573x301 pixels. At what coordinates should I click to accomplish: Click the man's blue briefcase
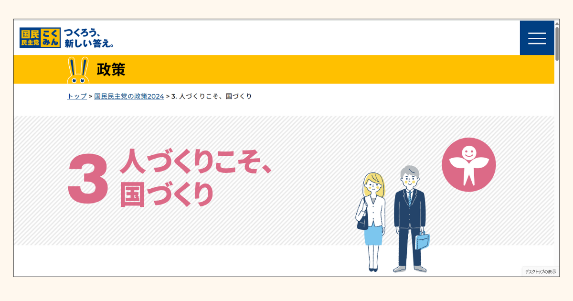click(x=422, y=241)
